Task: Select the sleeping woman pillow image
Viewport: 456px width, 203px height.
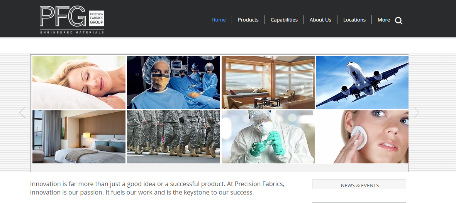Action: [x=79, y=82]
